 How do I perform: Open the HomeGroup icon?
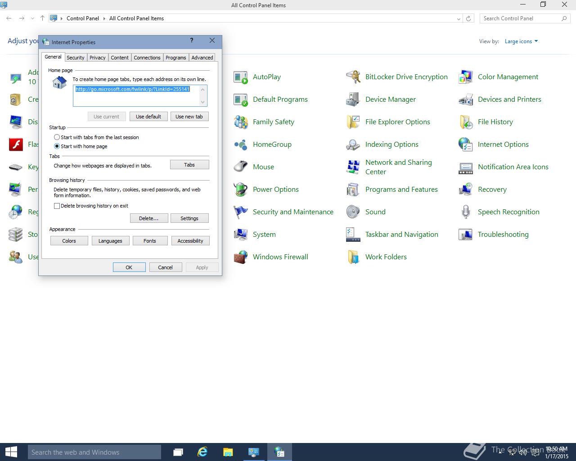pyautogui.click(x=241, y=145)
